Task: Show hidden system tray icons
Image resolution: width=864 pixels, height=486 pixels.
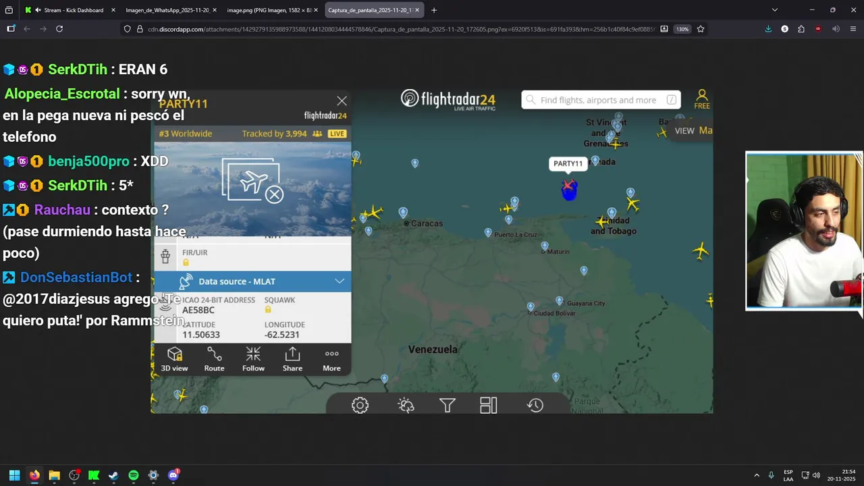Action: coord(757,475)
